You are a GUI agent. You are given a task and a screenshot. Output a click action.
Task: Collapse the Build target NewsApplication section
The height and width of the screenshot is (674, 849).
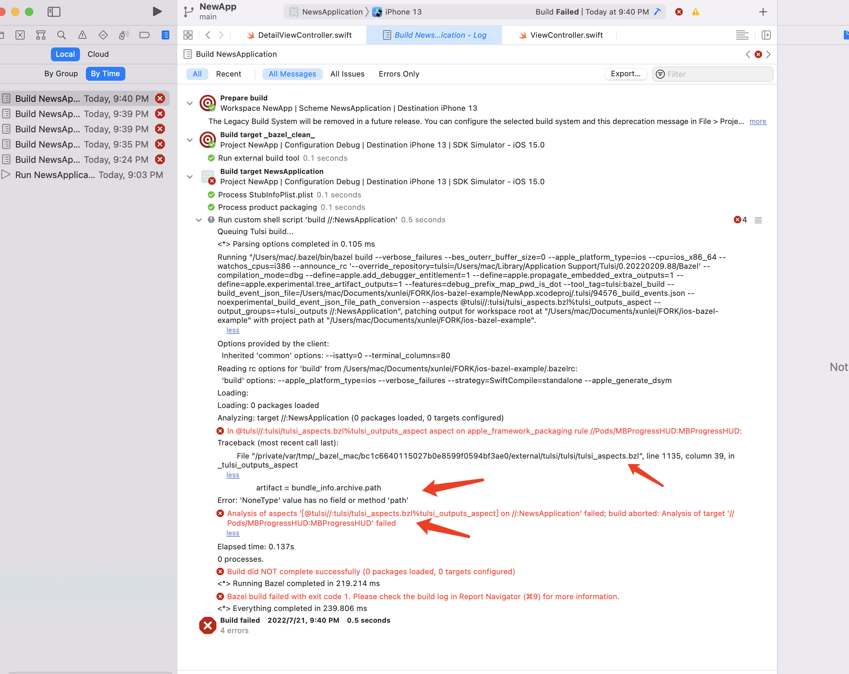(x=190, y=177)
